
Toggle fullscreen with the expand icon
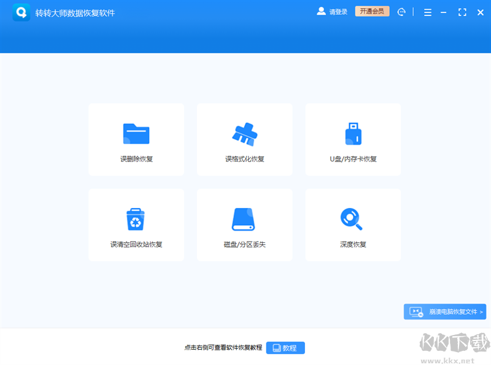click(462, 12)
